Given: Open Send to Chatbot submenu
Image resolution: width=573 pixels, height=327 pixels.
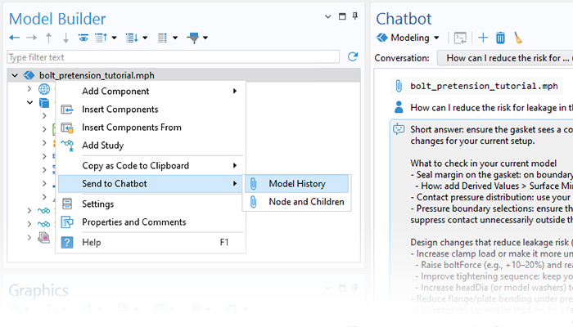Looking at the screenshot, I should tap(151, 184).
